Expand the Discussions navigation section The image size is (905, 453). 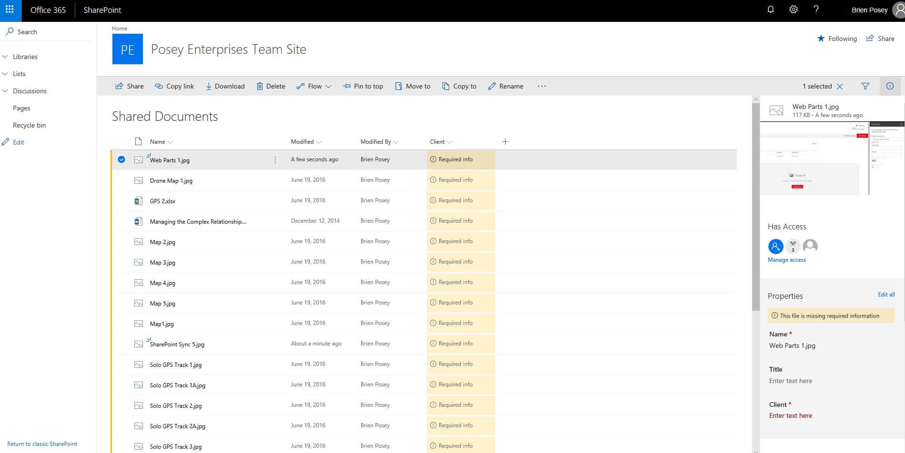pyautogui.click(x=5, y=91)
